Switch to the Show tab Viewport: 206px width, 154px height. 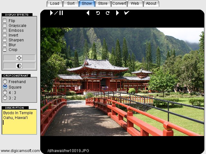click(87, 4)
